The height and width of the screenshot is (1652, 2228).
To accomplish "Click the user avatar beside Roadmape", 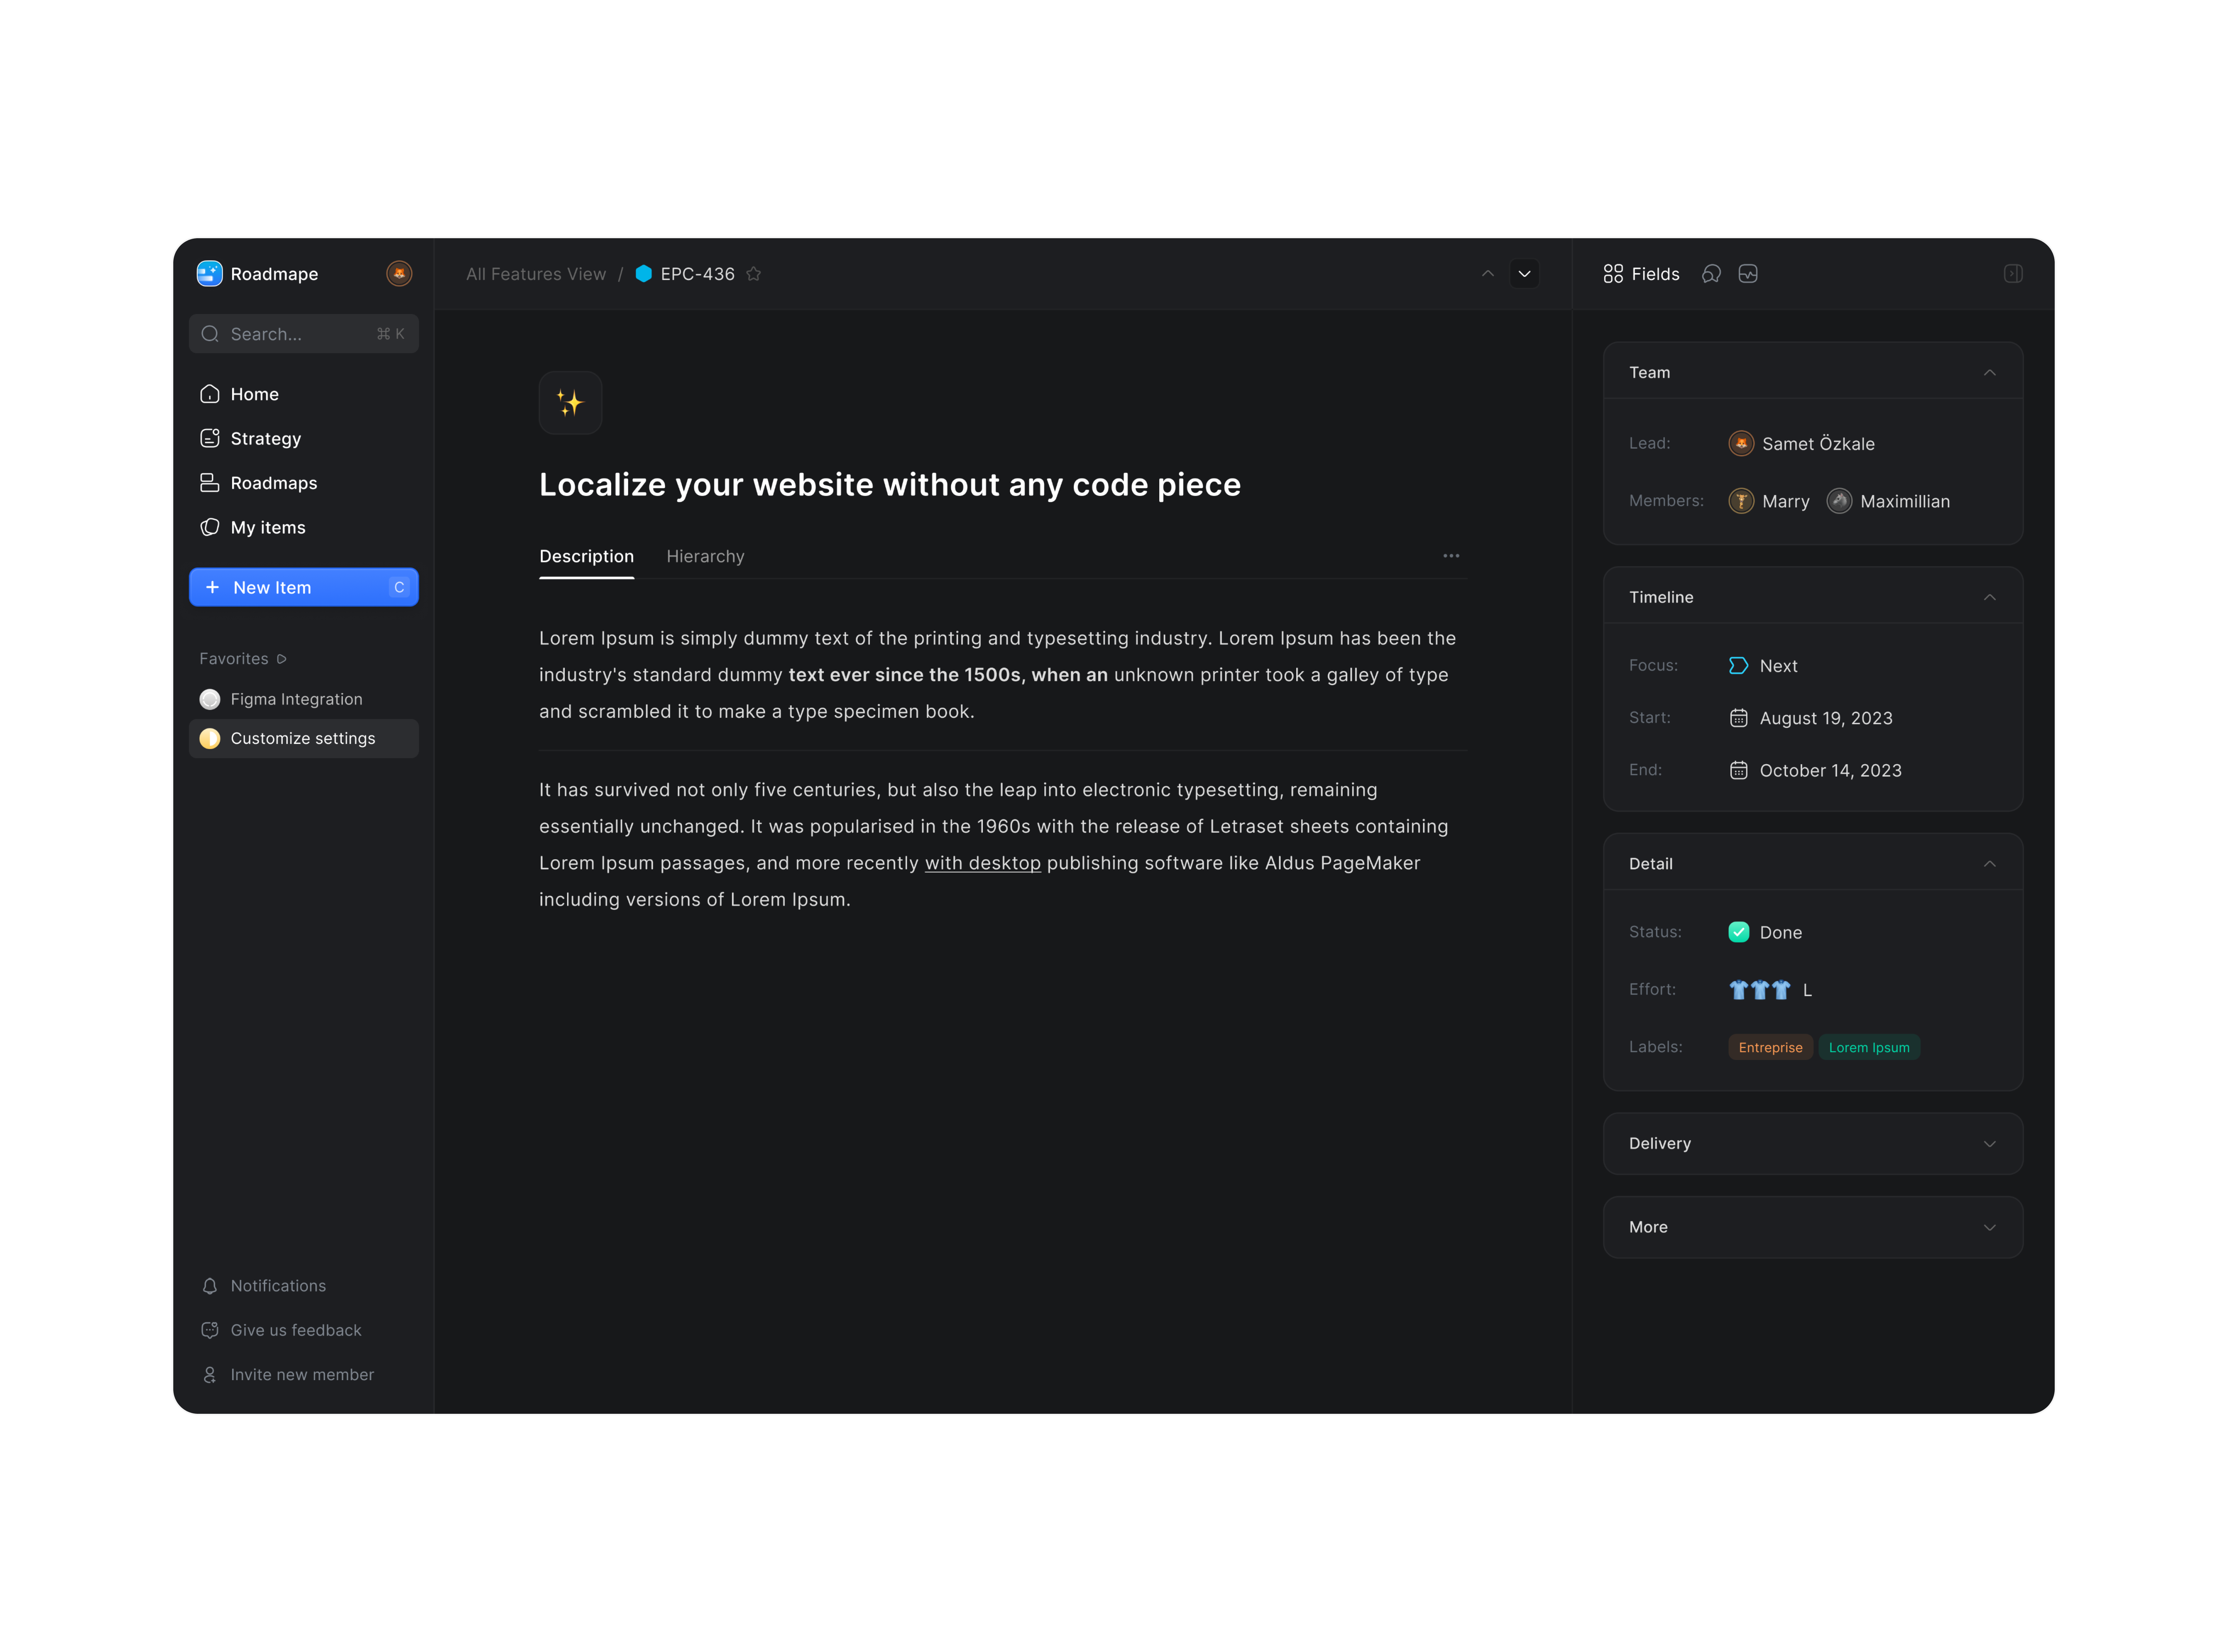I will click(x=399, y=274).
